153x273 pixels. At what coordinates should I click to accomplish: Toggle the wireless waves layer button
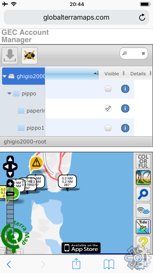click(x=143, y=211)
